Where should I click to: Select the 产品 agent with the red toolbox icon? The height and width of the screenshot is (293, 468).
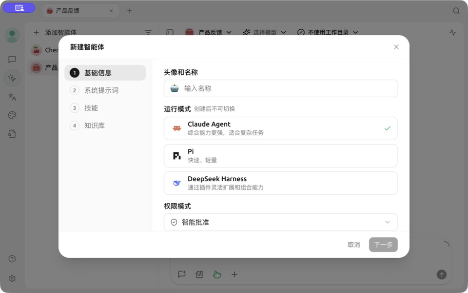click(x=44, y=67)
